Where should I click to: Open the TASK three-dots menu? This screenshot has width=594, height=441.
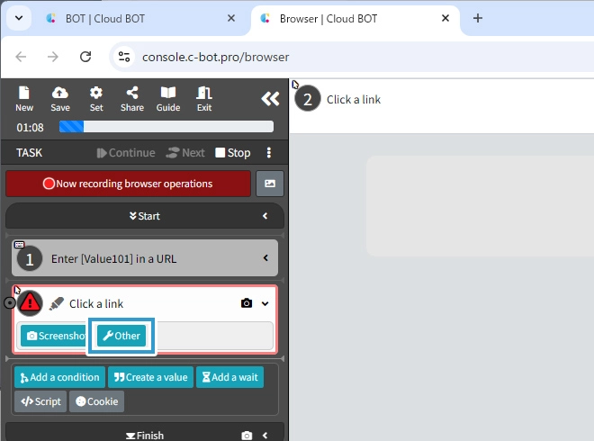[x=268, y=153]
